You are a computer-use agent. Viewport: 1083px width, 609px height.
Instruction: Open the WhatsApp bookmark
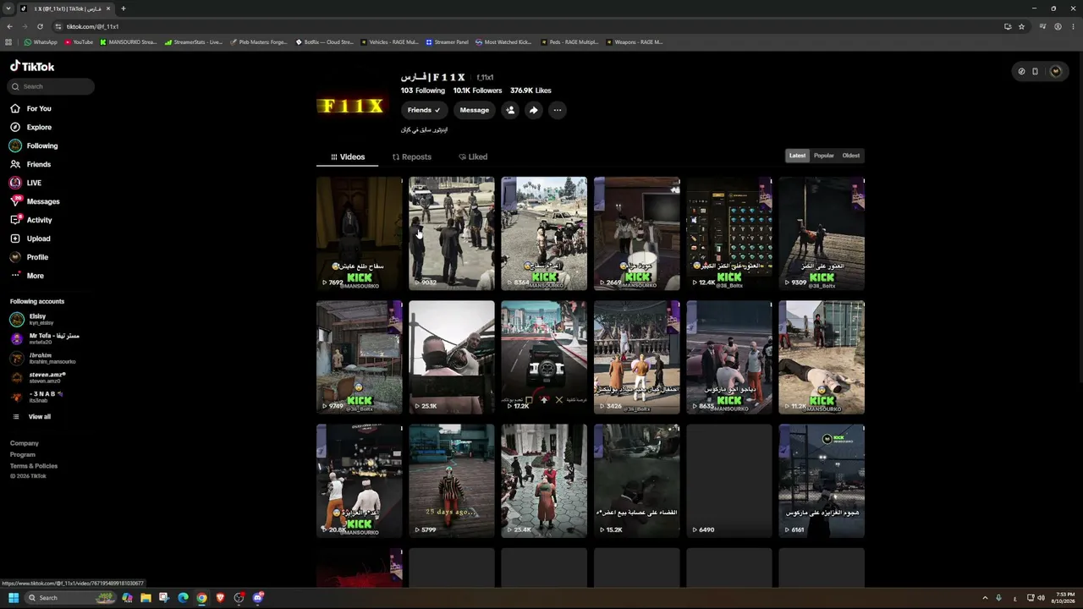click(41, 41)
